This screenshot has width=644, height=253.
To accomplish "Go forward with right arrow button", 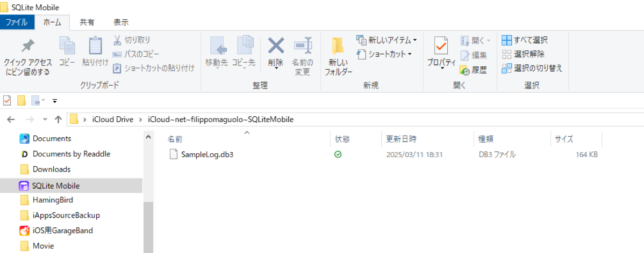I will click(30, 120).
